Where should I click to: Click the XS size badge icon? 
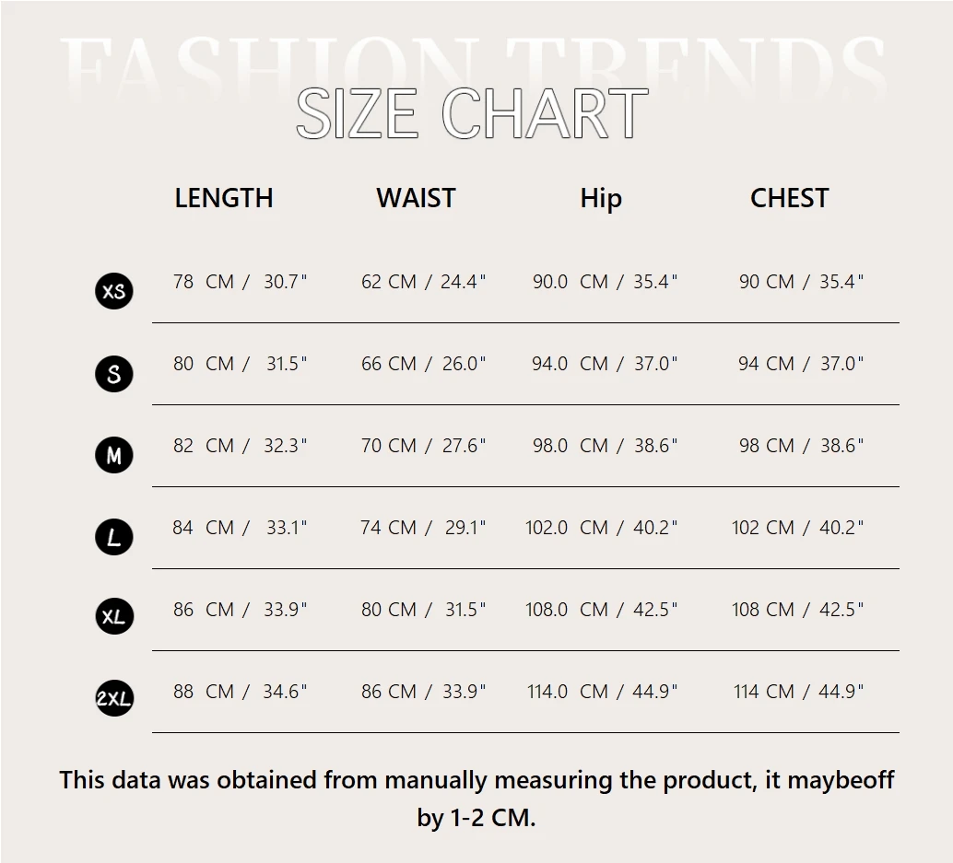coord(114,291)
